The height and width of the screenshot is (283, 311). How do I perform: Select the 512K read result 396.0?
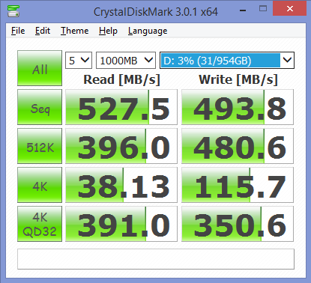(121, 146)
